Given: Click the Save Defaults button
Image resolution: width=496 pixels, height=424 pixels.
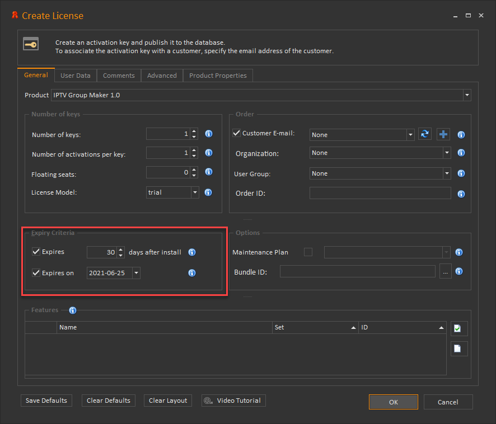Looking at the screenshot, I should click(x=46, y=401).
